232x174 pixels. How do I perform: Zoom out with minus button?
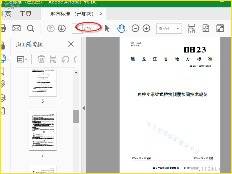pos(135,28)
